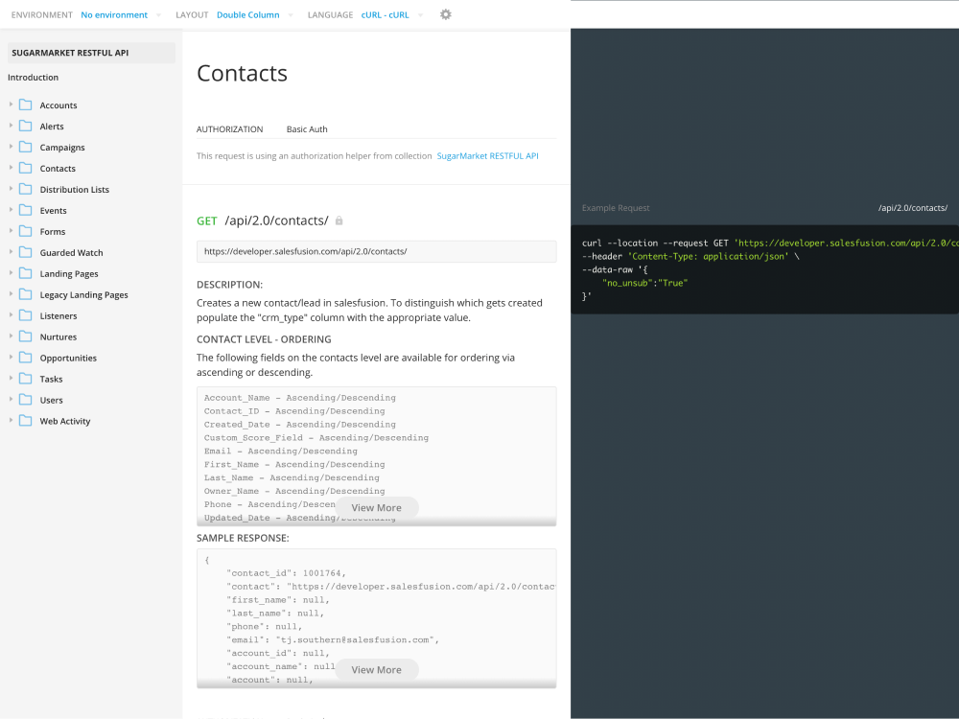This screenshot has height=719, width=959.
Task: Click the lock icon beside the contacts endpoint
Action: (339, 220)
